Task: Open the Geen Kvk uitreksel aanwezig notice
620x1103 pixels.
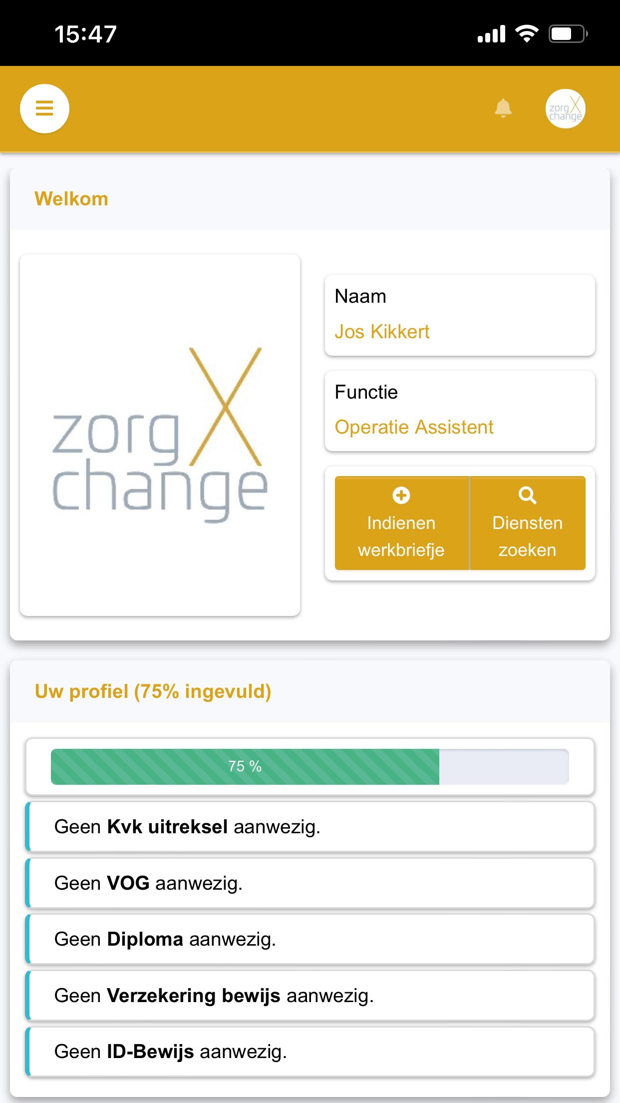Action: 310,827
